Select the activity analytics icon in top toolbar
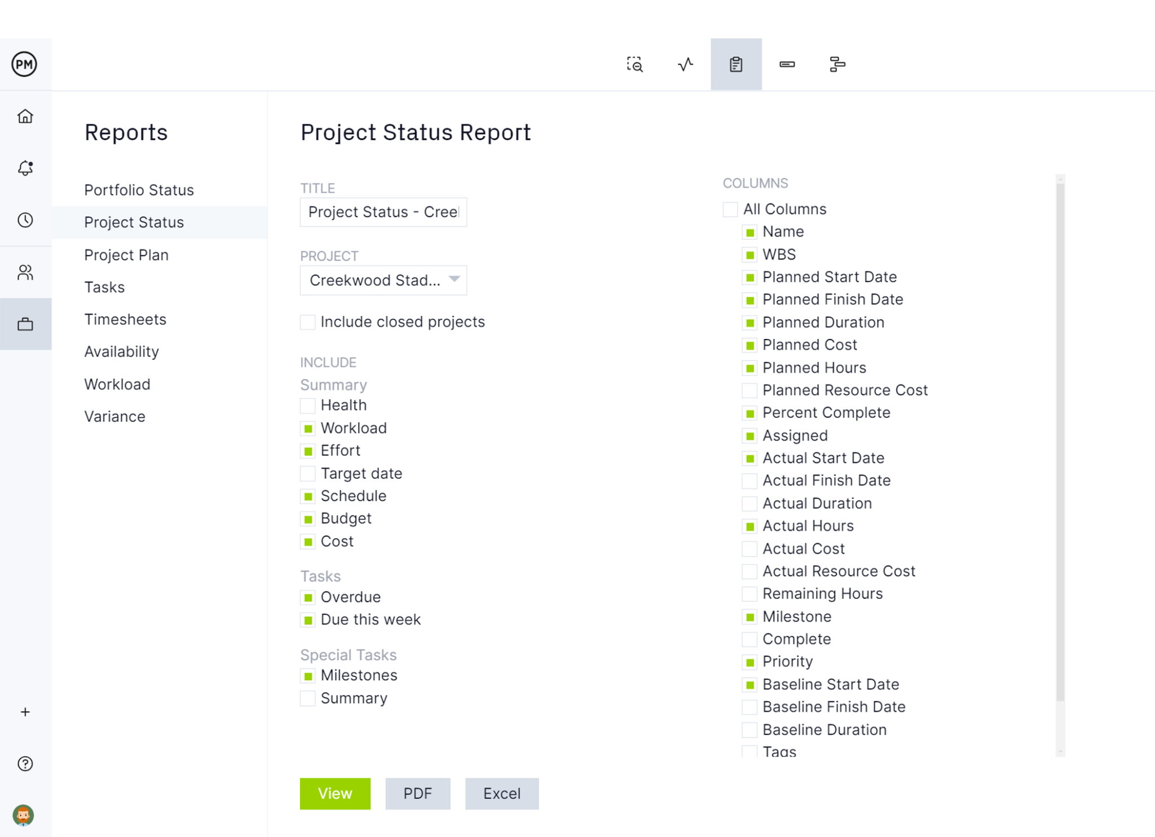The height and width of the screenshot is (837, 1155). click(685, 64)
